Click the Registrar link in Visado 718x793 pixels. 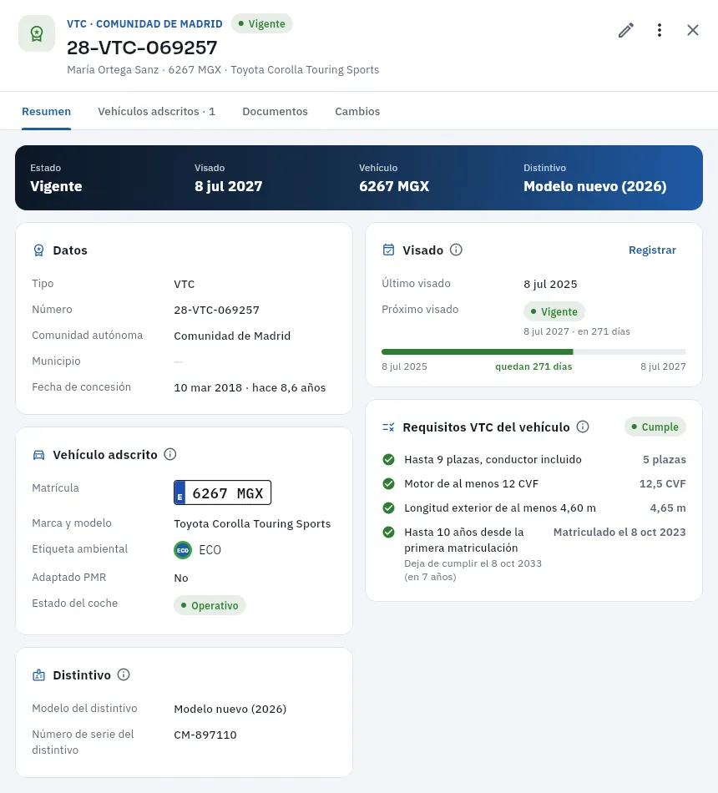coord(652,250)
